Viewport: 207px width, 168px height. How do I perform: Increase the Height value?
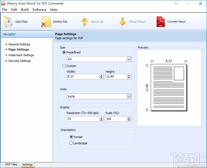tap(129, 76)
